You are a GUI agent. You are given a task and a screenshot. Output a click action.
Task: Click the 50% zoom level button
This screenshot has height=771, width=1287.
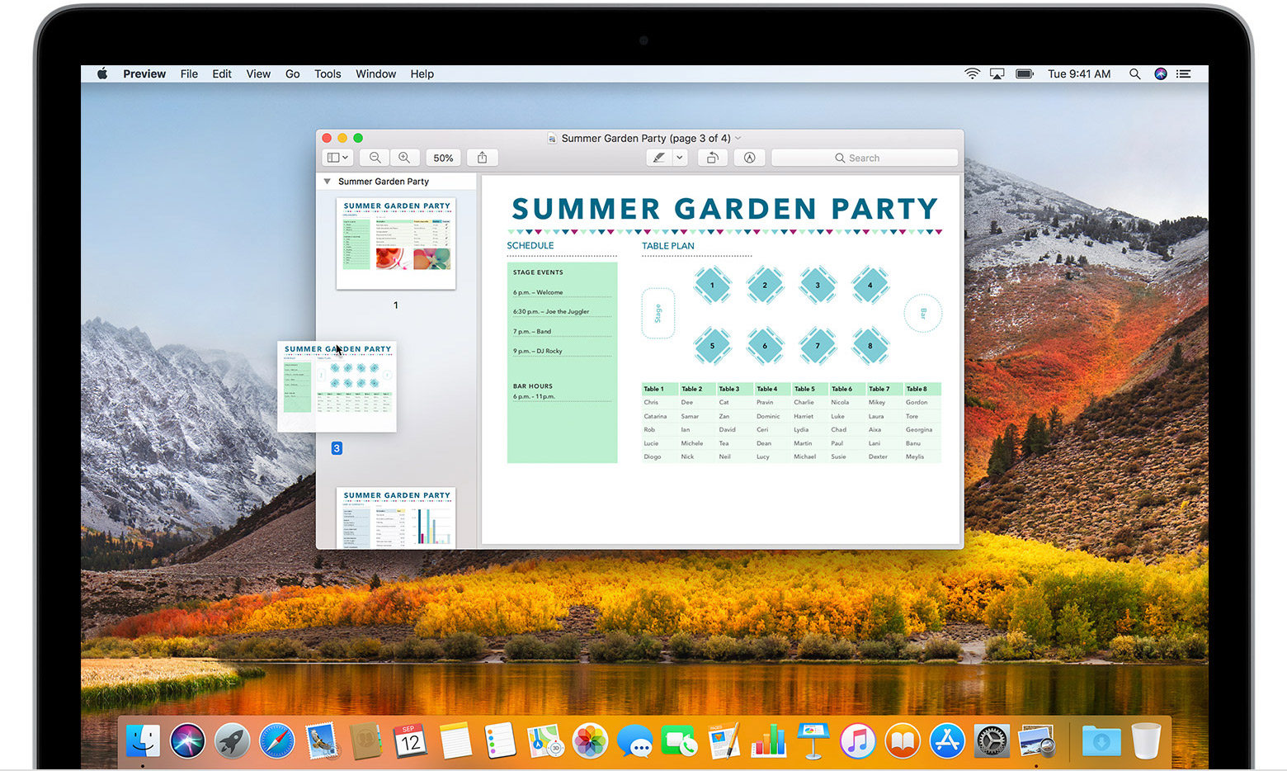coord(443,157)
